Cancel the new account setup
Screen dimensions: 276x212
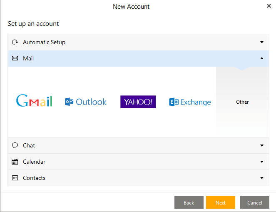tap(255, 202)
